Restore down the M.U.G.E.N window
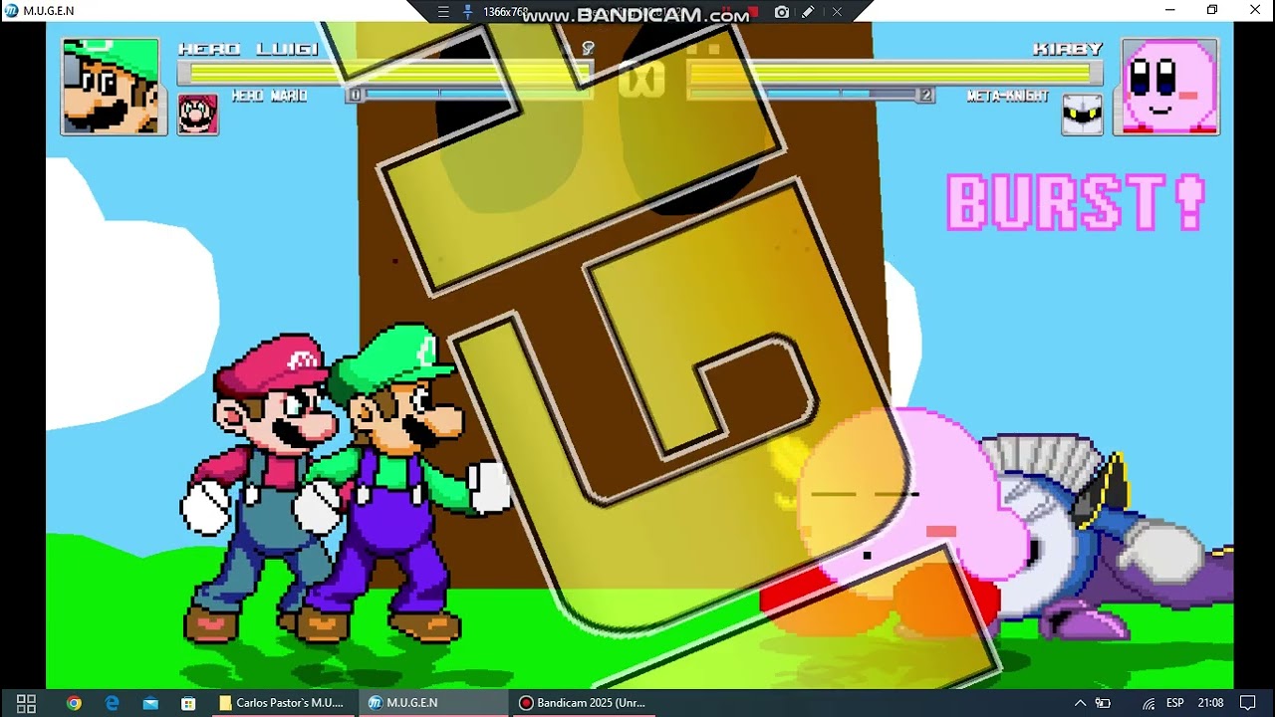1275x717 pixels. pos(1212,10)
